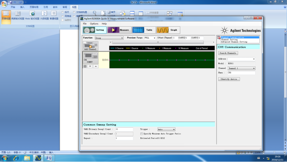Viewport: 287px width, 162px height.
Task: Open Word 页面布局 tab
Action: [x=34, y=7]
